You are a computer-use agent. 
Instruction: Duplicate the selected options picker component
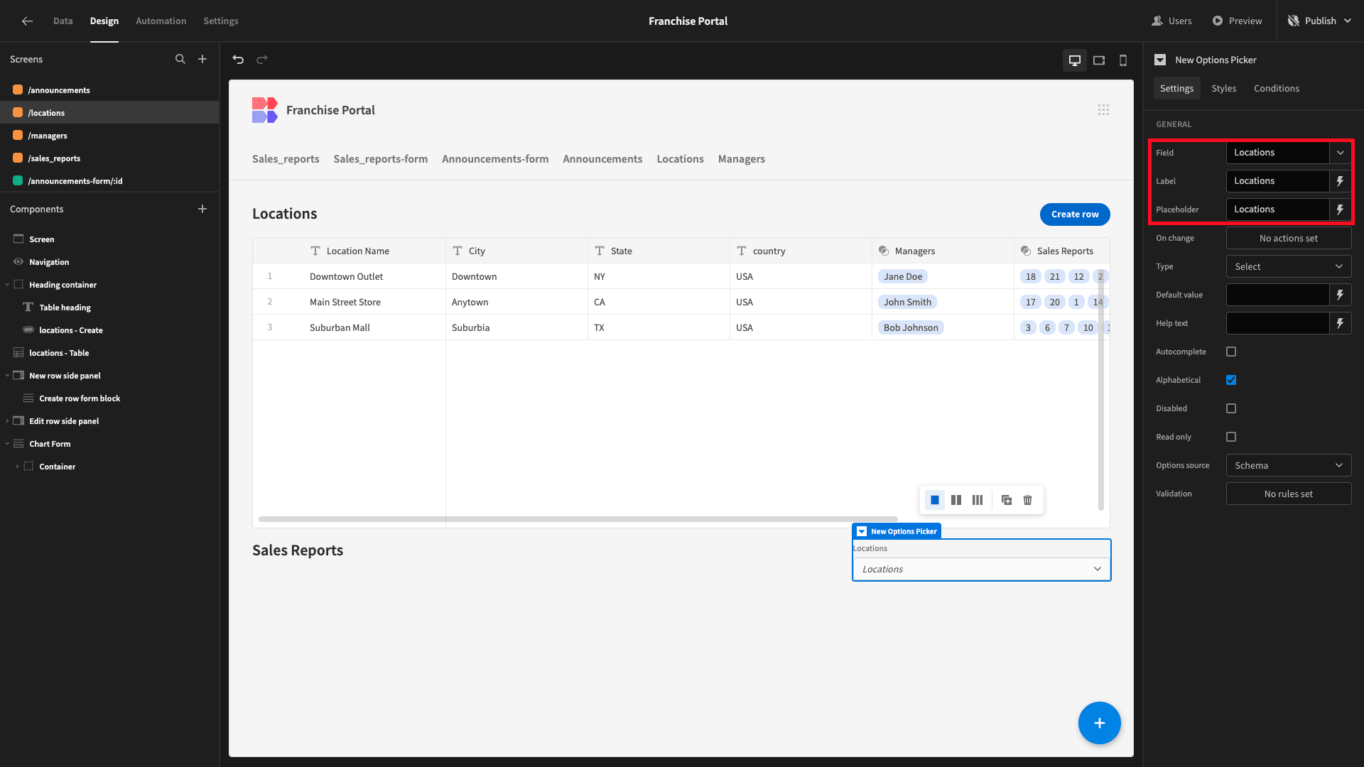1007,500
